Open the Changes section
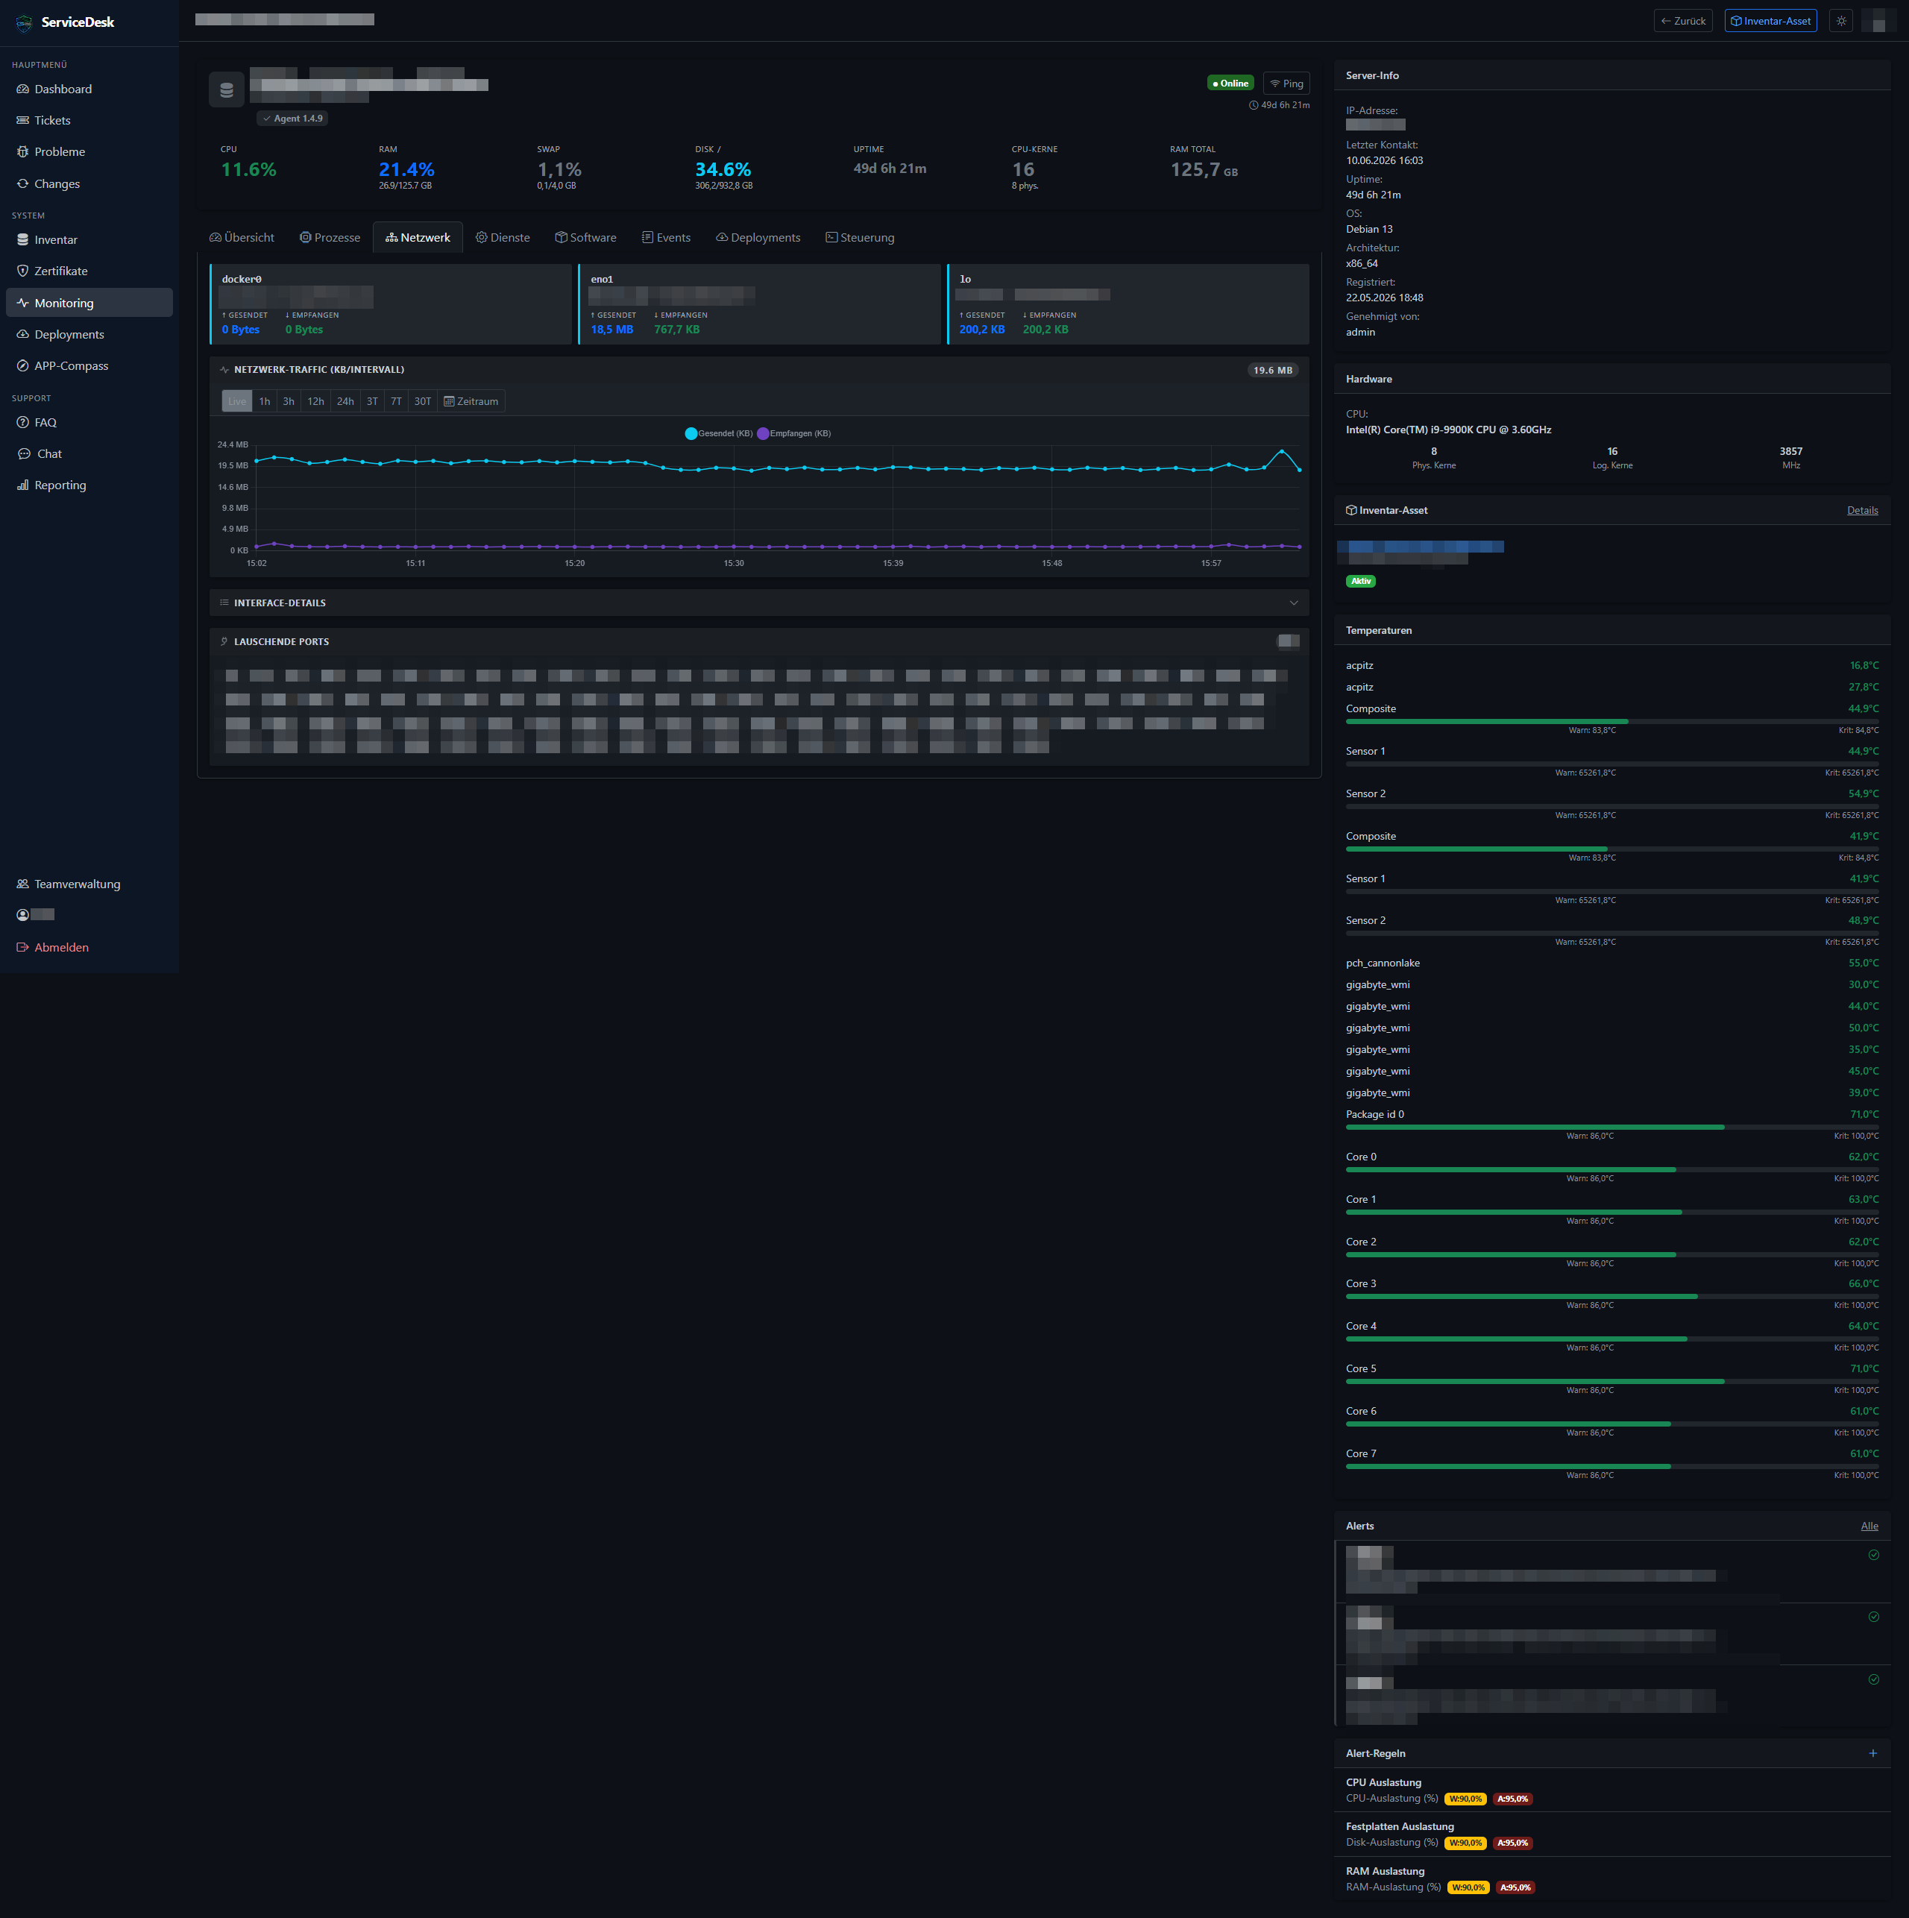Viewport: 1909px width, 1918px height. [89, 183]
